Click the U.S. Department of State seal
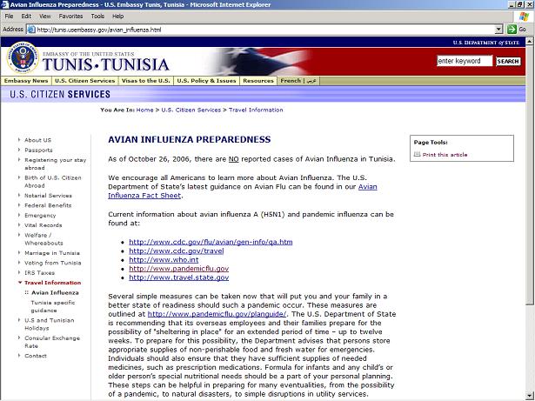This screenshot has height=401, width=535. click(x=23, y=57)
